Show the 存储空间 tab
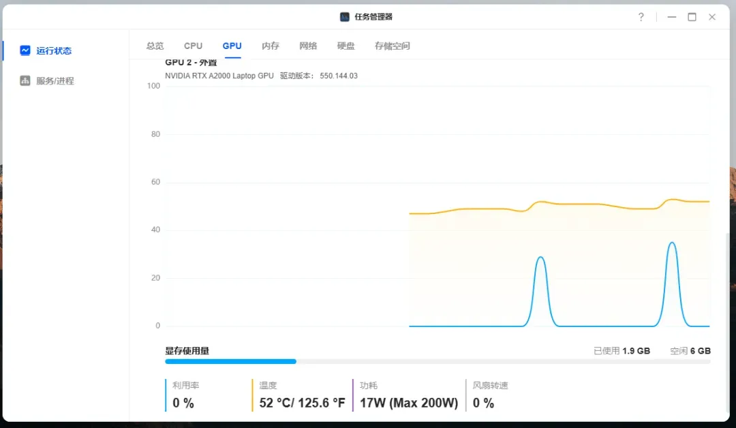This screenshot has width=736, height=428. 393,46
